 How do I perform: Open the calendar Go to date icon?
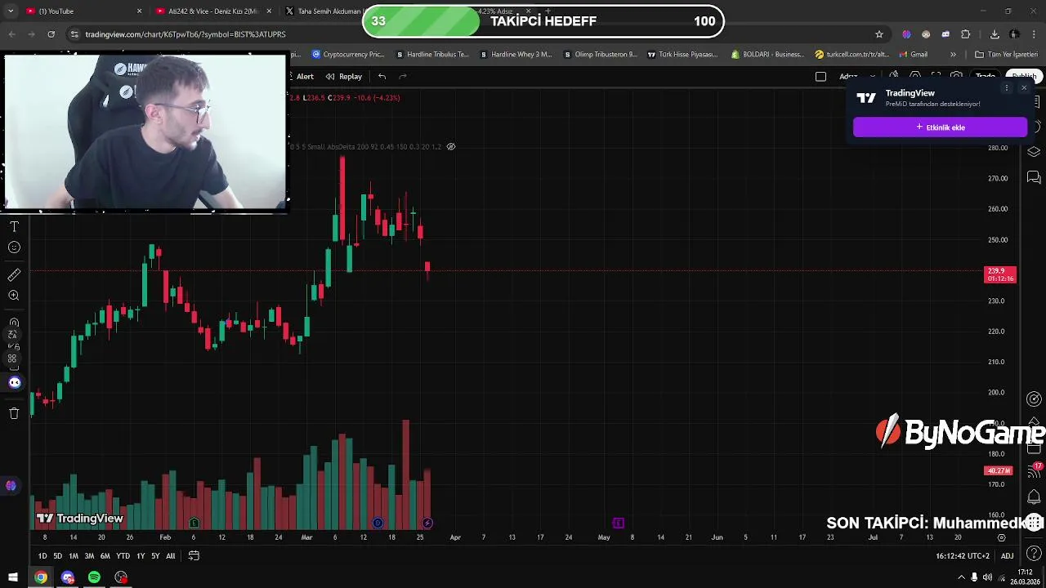[194, 555]
